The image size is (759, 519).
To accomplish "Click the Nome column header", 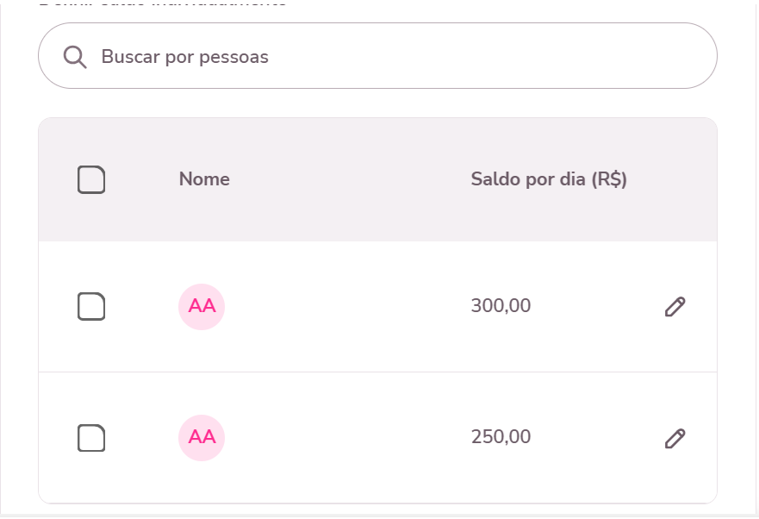I will pos(203,179).
